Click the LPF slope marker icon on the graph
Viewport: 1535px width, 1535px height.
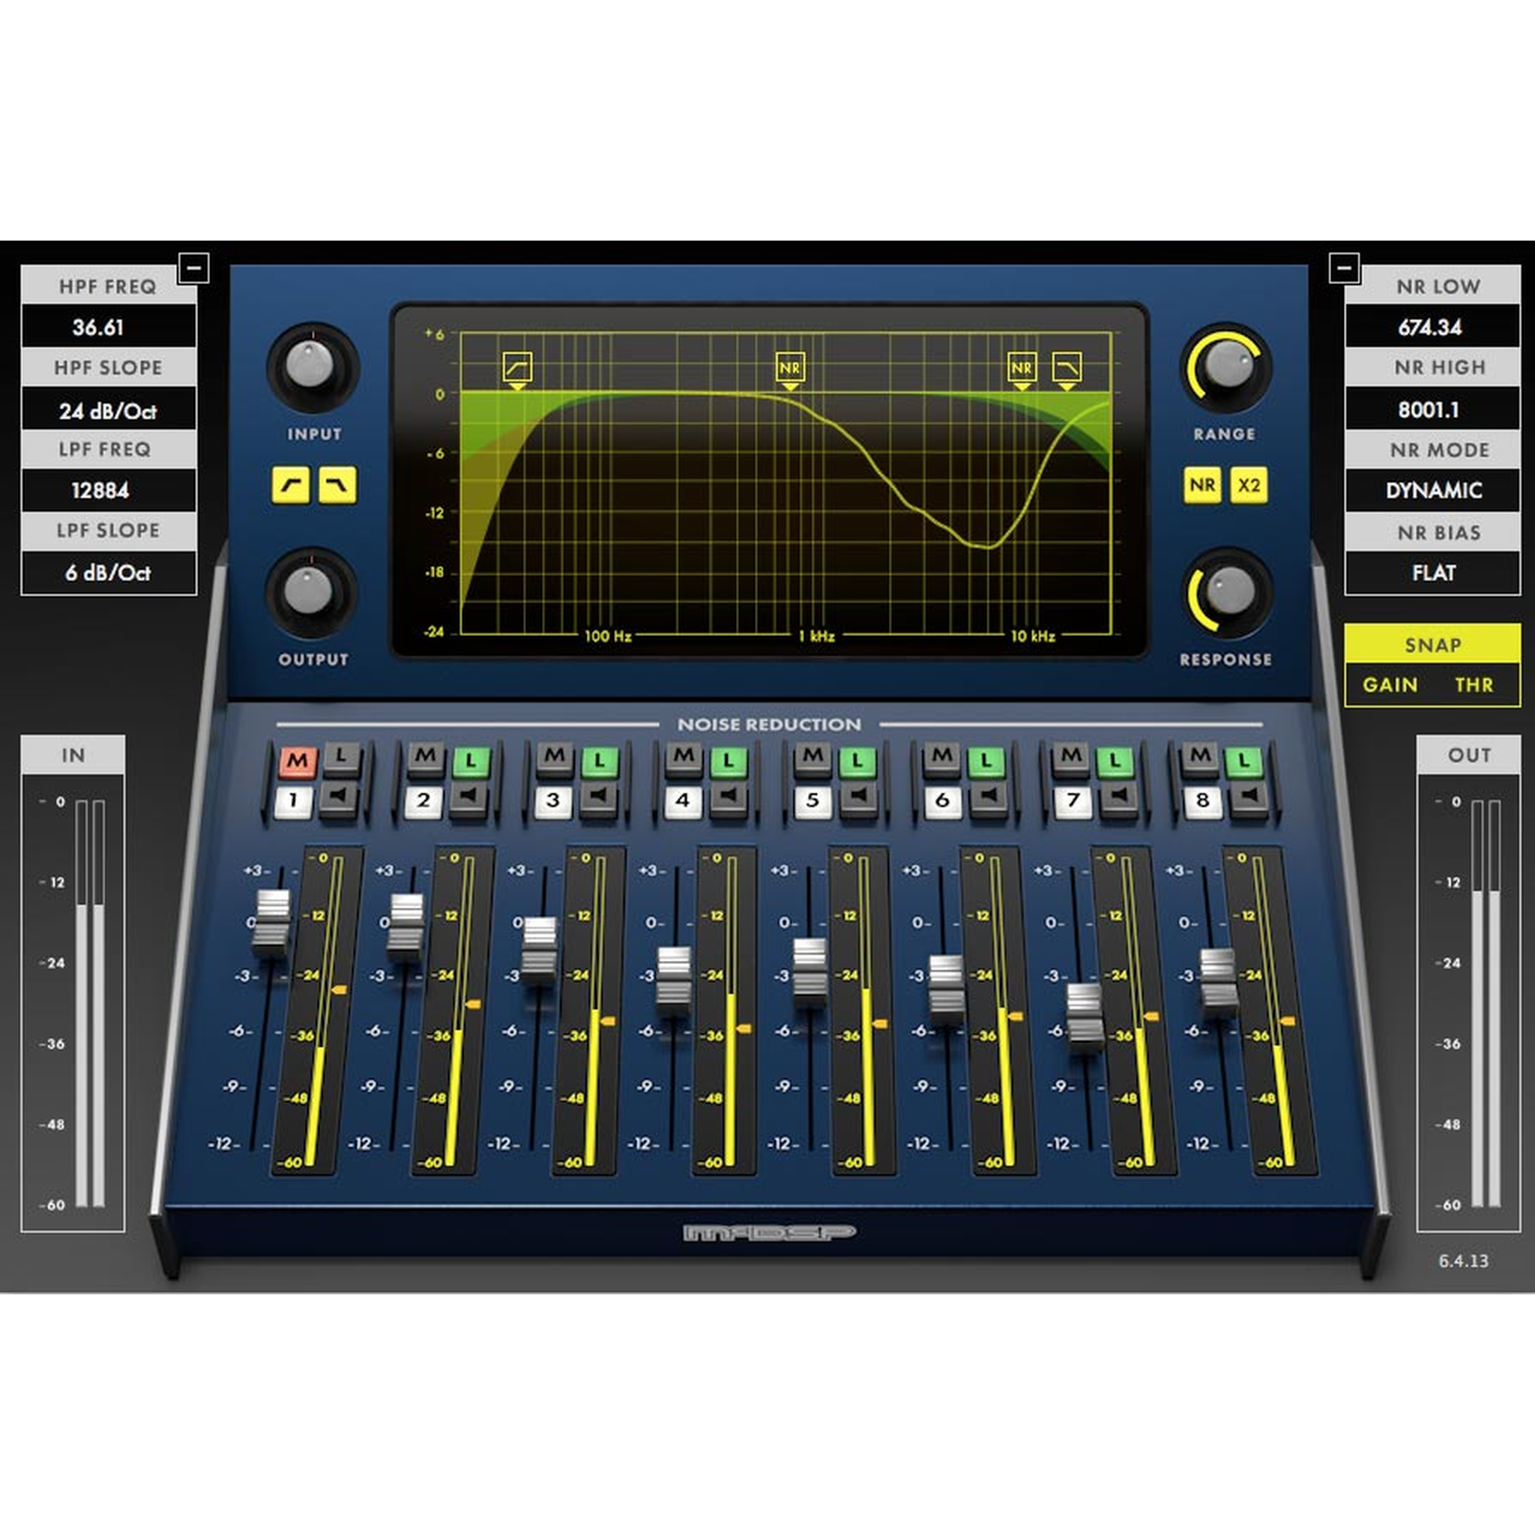(x=1069, y=367)
